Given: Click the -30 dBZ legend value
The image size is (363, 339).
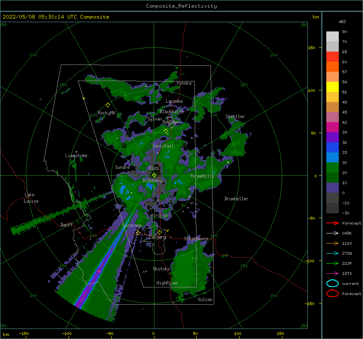Looking at the screenshot, I should point(346,213).
